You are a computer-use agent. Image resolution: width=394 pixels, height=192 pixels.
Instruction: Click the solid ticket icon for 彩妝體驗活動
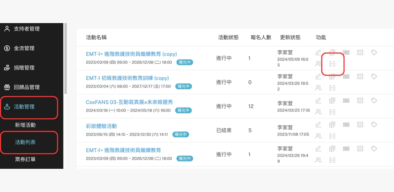tap(346, 125)
